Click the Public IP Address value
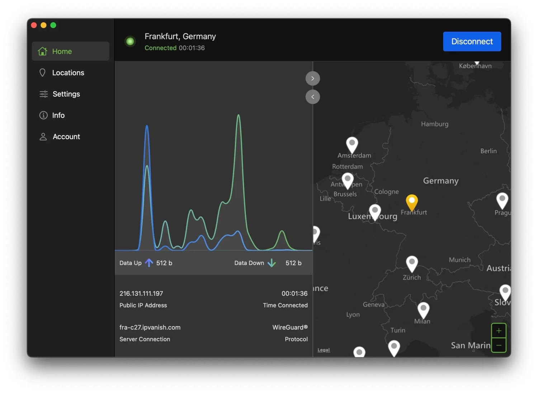The height and width of the screenshot is (393, 538). tap(141, 293)
